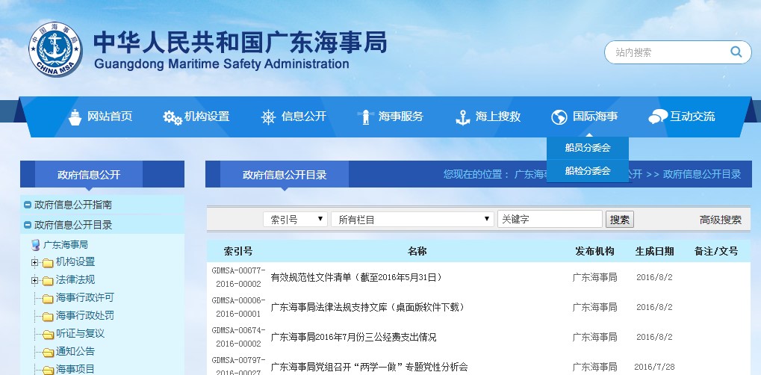Screen dimensions: 761x375
Task: Click the folder icon next to 海事行政许可
Action: point(48,299)
